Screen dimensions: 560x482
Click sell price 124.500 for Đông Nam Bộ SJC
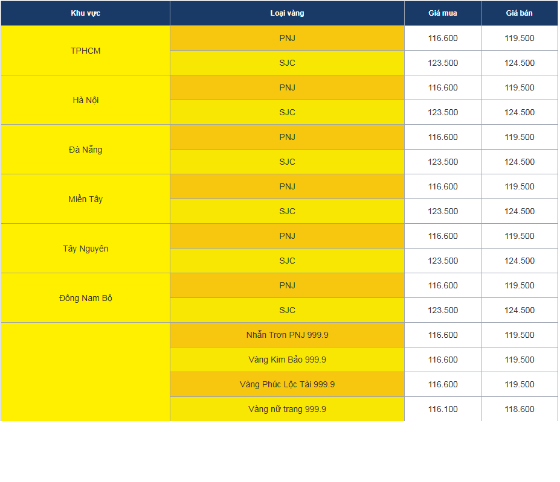pos(520,310)
